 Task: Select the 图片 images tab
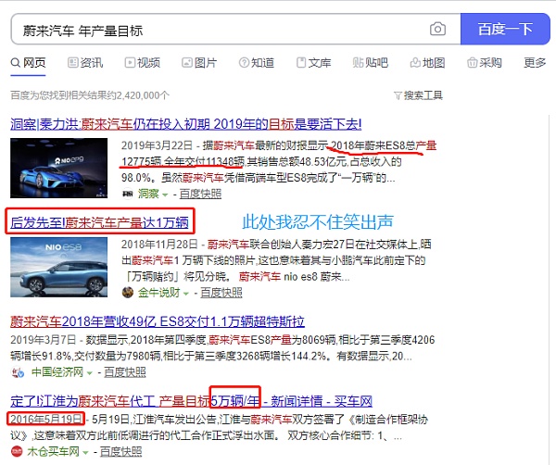tap(199, 63)
